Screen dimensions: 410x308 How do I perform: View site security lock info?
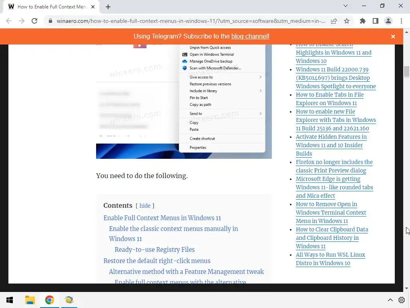pos(50,21)
